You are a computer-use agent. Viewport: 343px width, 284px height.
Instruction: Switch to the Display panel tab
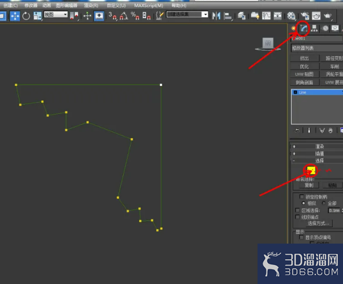pos(335,28)
